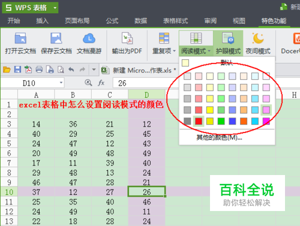Click cell C7 with value 39
The image size is (300, 226).
tap(110, 163)
